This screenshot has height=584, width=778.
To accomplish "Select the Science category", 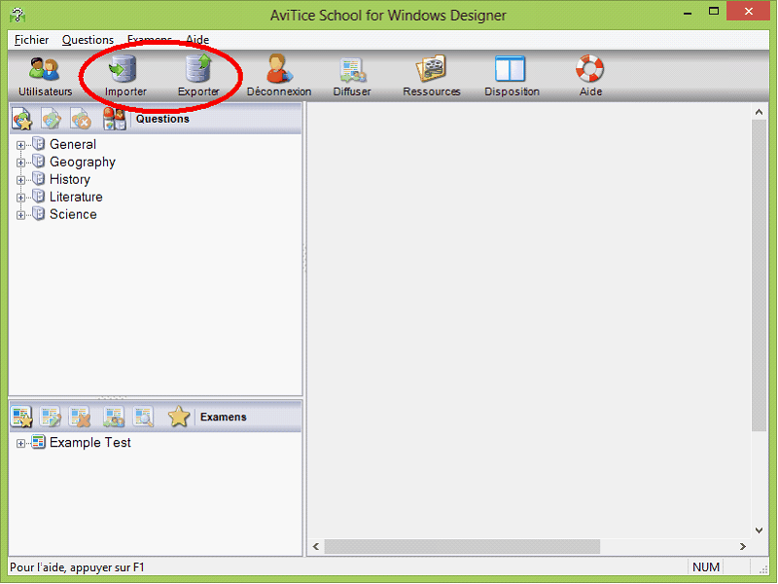I will 73,214.
